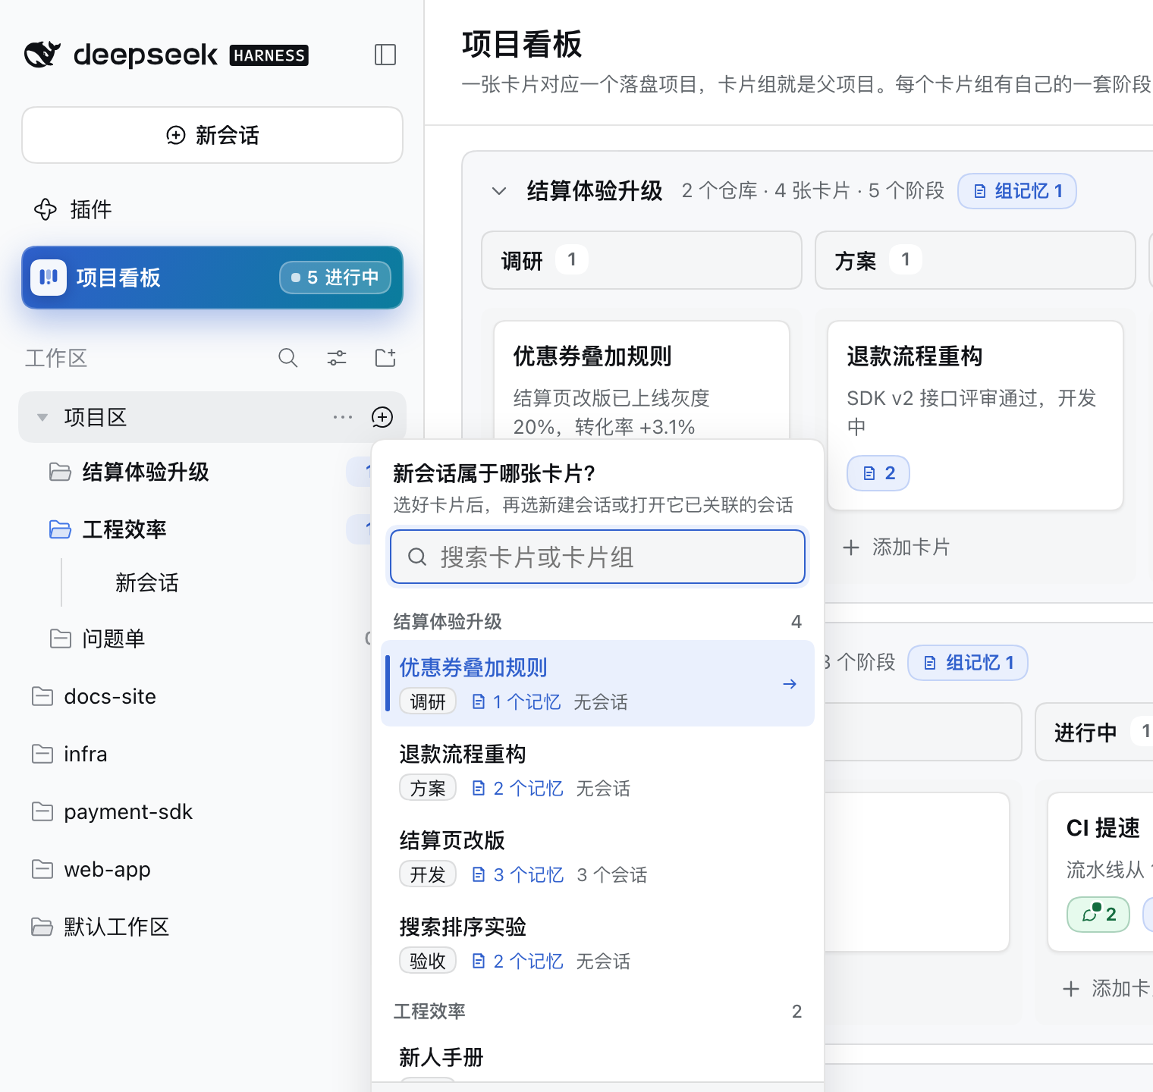
Task: Select 新会话 under 工程效率
Action: 147,582
